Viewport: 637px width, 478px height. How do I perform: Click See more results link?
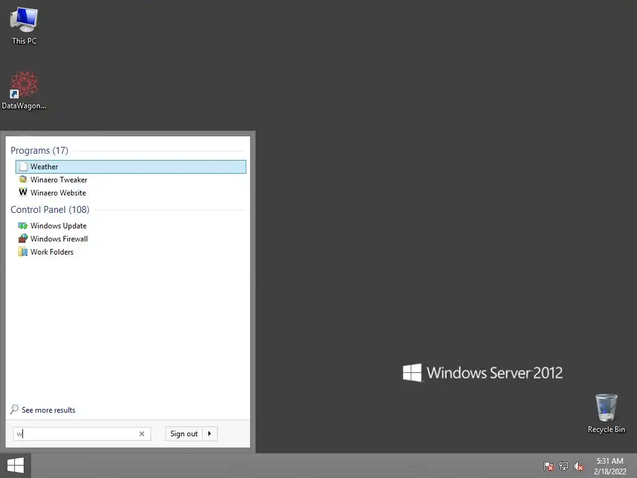tap(49, 410)
